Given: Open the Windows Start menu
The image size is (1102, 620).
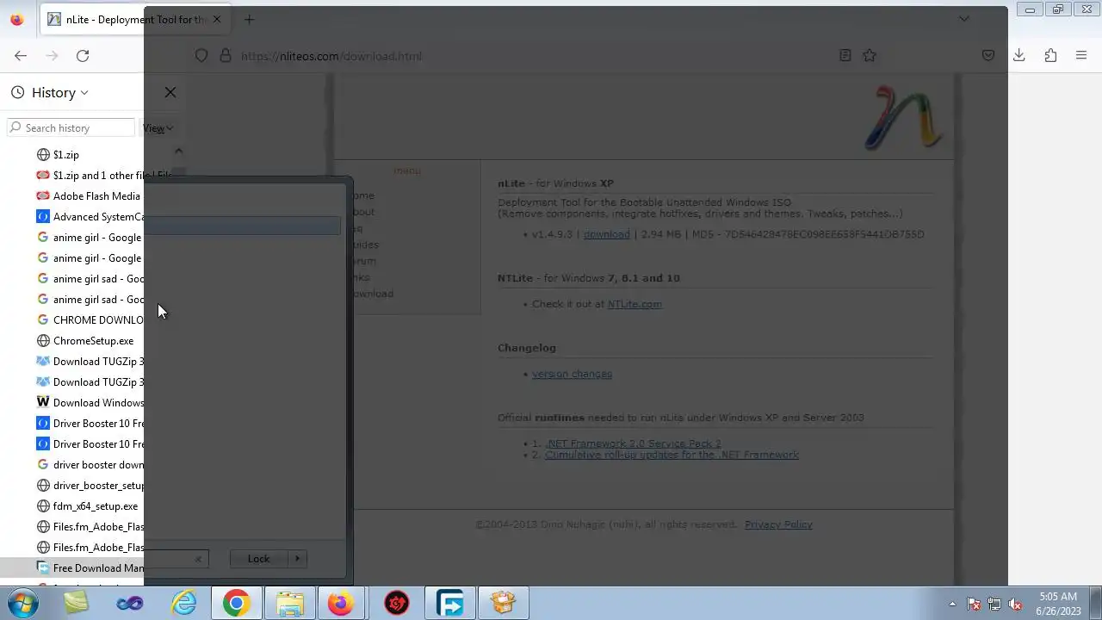Looking at the screenshot, I should click(21, 603).
